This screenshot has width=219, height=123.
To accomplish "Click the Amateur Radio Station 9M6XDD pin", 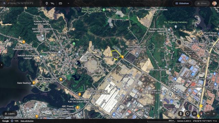I will coord(169,30).
